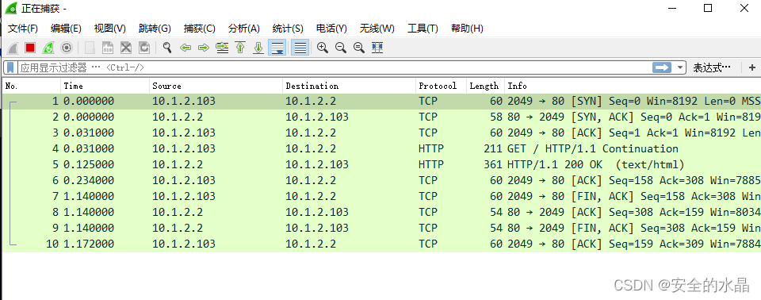
Task: Sort by the Time column header
Action: point(105,86)
